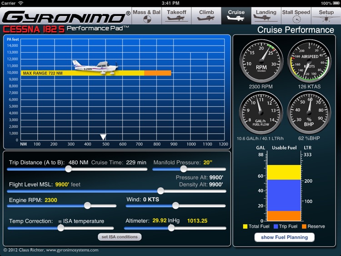Viewport: 341px width, 256px height.
Task: Click the Altimeter slider knob
Action: [171, 228]
